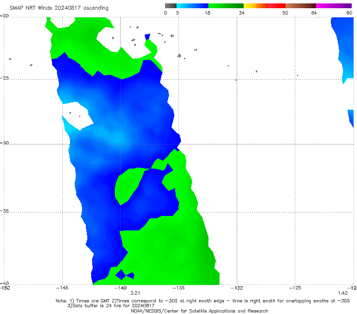Click the latitude axis label "-25"
This screenshot has width=357, height=314.
tap(4, 78)
